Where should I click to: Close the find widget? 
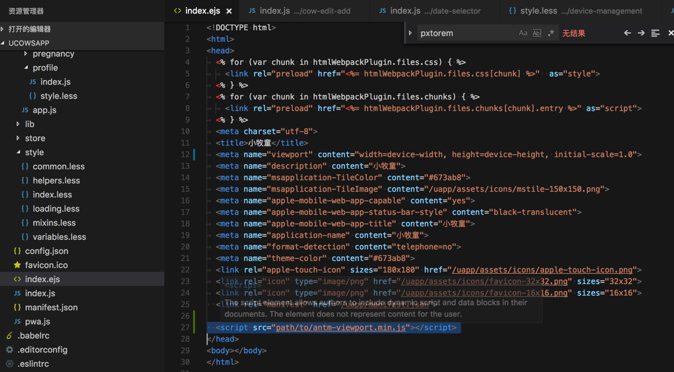coord(670,33)
